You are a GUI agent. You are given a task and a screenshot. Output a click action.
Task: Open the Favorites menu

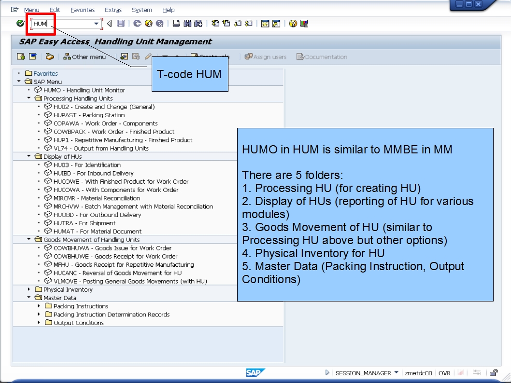pyautogui.click(x=82, y=10)
